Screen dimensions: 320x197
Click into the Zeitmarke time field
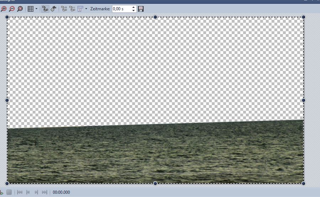coord(121,9)
